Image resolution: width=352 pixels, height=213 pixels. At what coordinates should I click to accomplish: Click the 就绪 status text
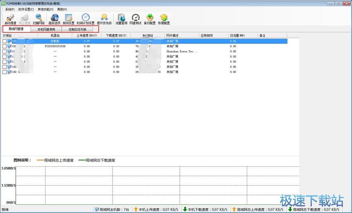(5, 209)
